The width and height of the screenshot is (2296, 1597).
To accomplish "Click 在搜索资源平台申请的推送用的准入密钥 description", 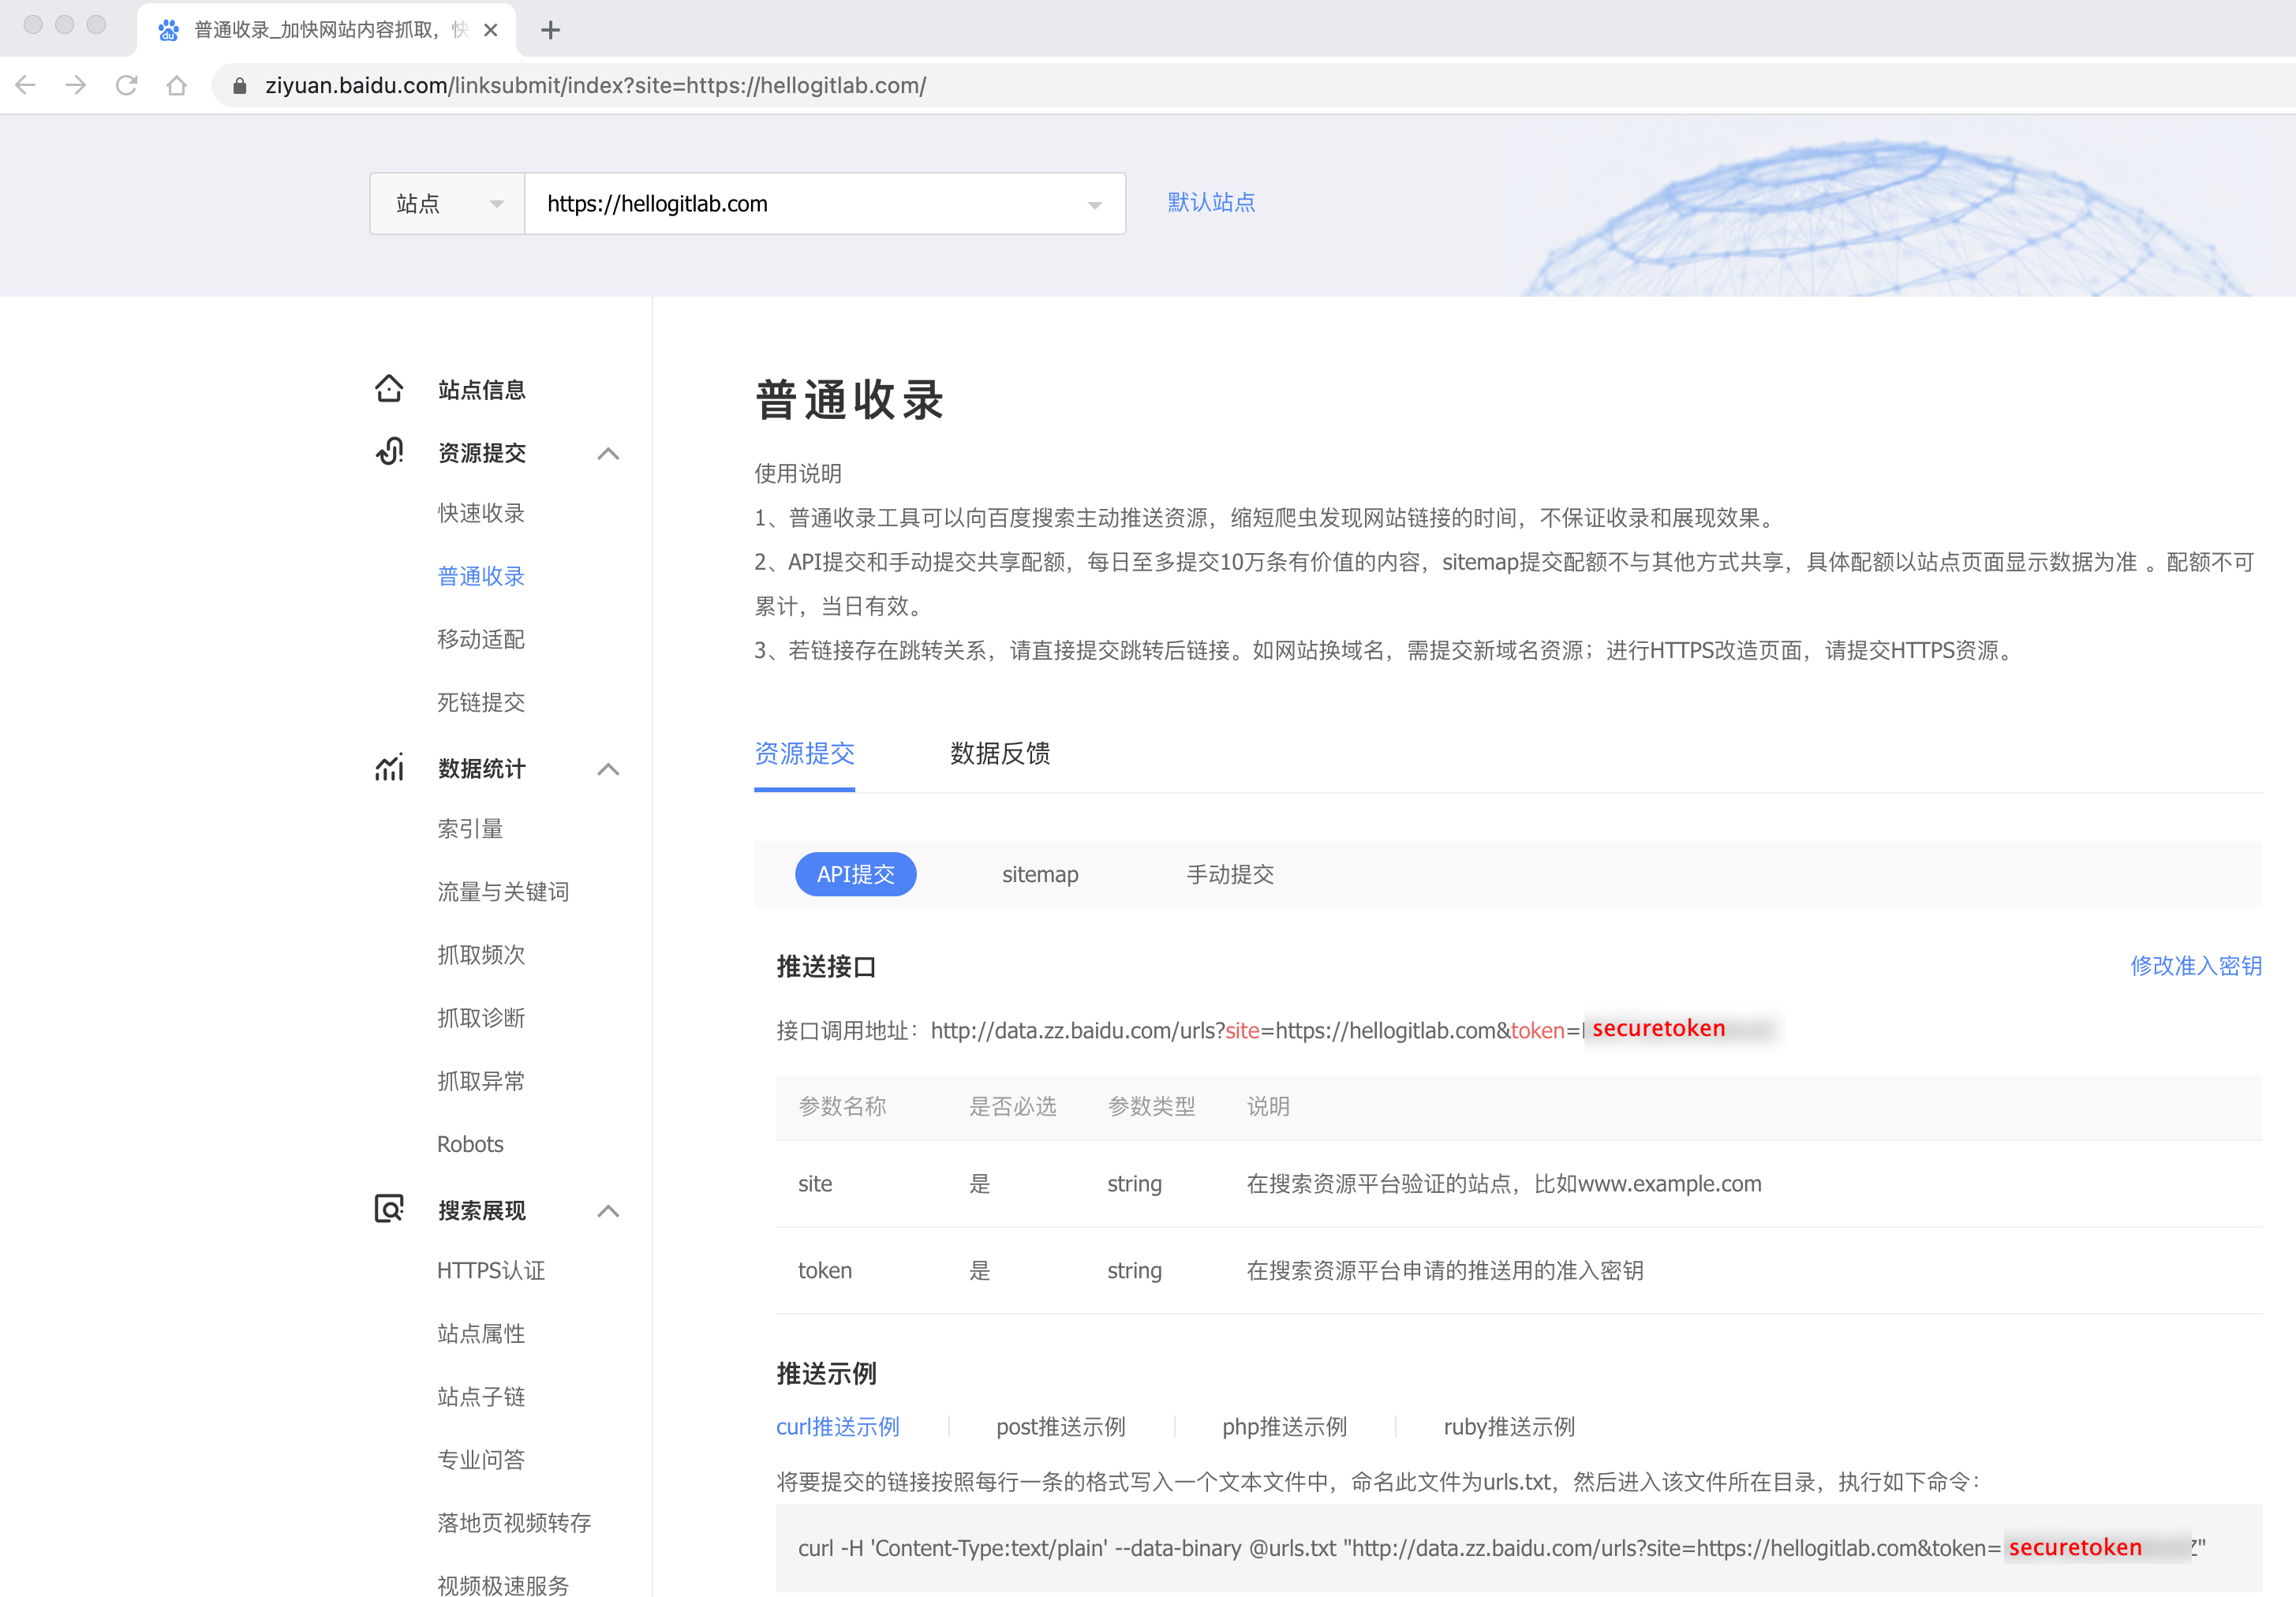I will pos(1444,1270).
